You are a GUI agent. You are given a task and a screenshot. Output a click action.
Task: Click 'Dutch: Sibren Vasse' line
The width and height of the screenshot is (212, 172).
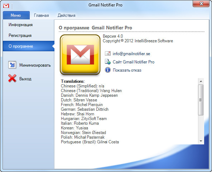click(x=79, y=100)
